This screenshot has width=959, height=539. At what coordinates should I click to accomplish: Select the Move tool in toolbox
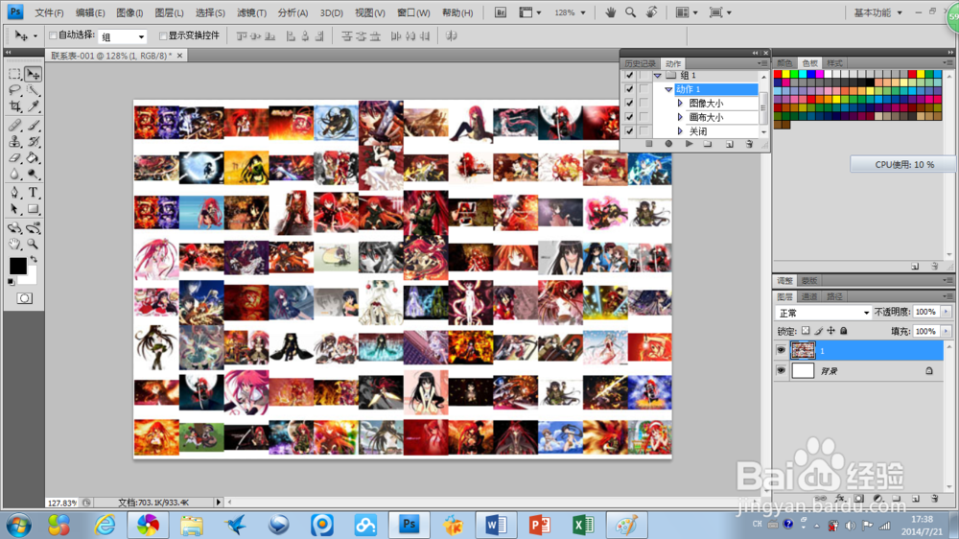click(x=33, y=74)
